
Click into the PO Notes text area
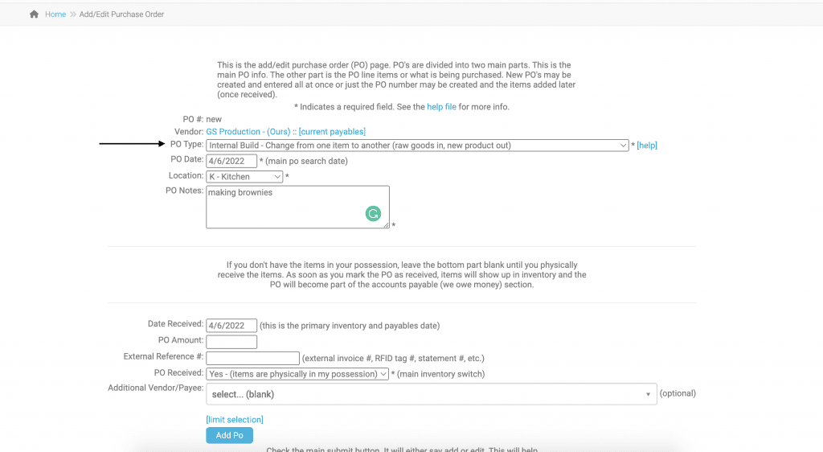pyautogui.click(x=297, y=207)
